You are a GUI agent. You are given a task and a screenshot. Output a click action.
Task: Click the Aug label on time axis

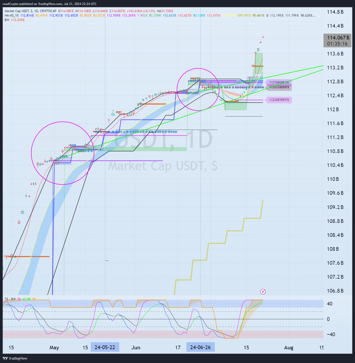click(289, 347)
